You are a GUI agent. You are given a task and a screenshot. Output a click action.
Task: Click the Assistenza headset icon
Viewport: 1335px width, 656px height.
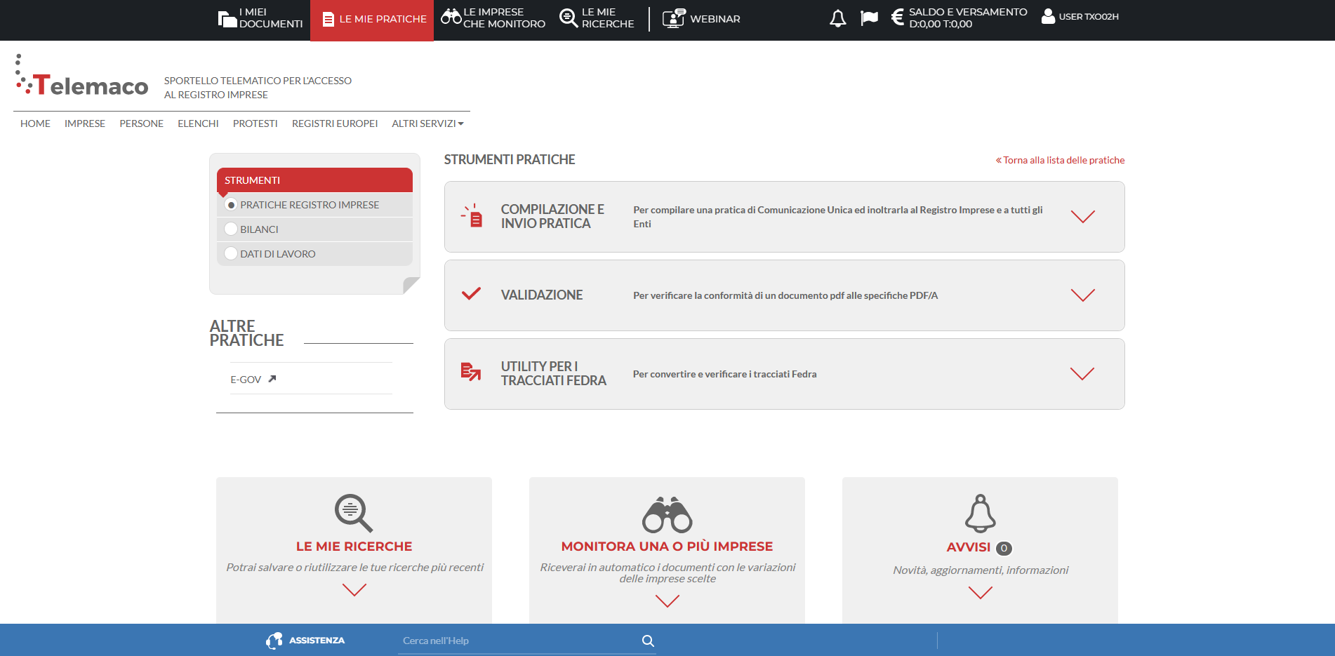tap(274, 641)
